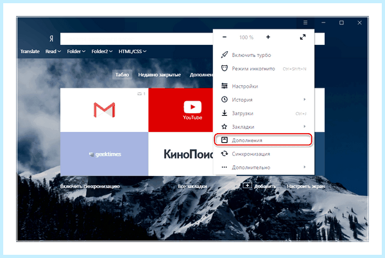Open Дополнения from the menu
The width and height of the screenshot is (385, 258).
click(264, 140)
